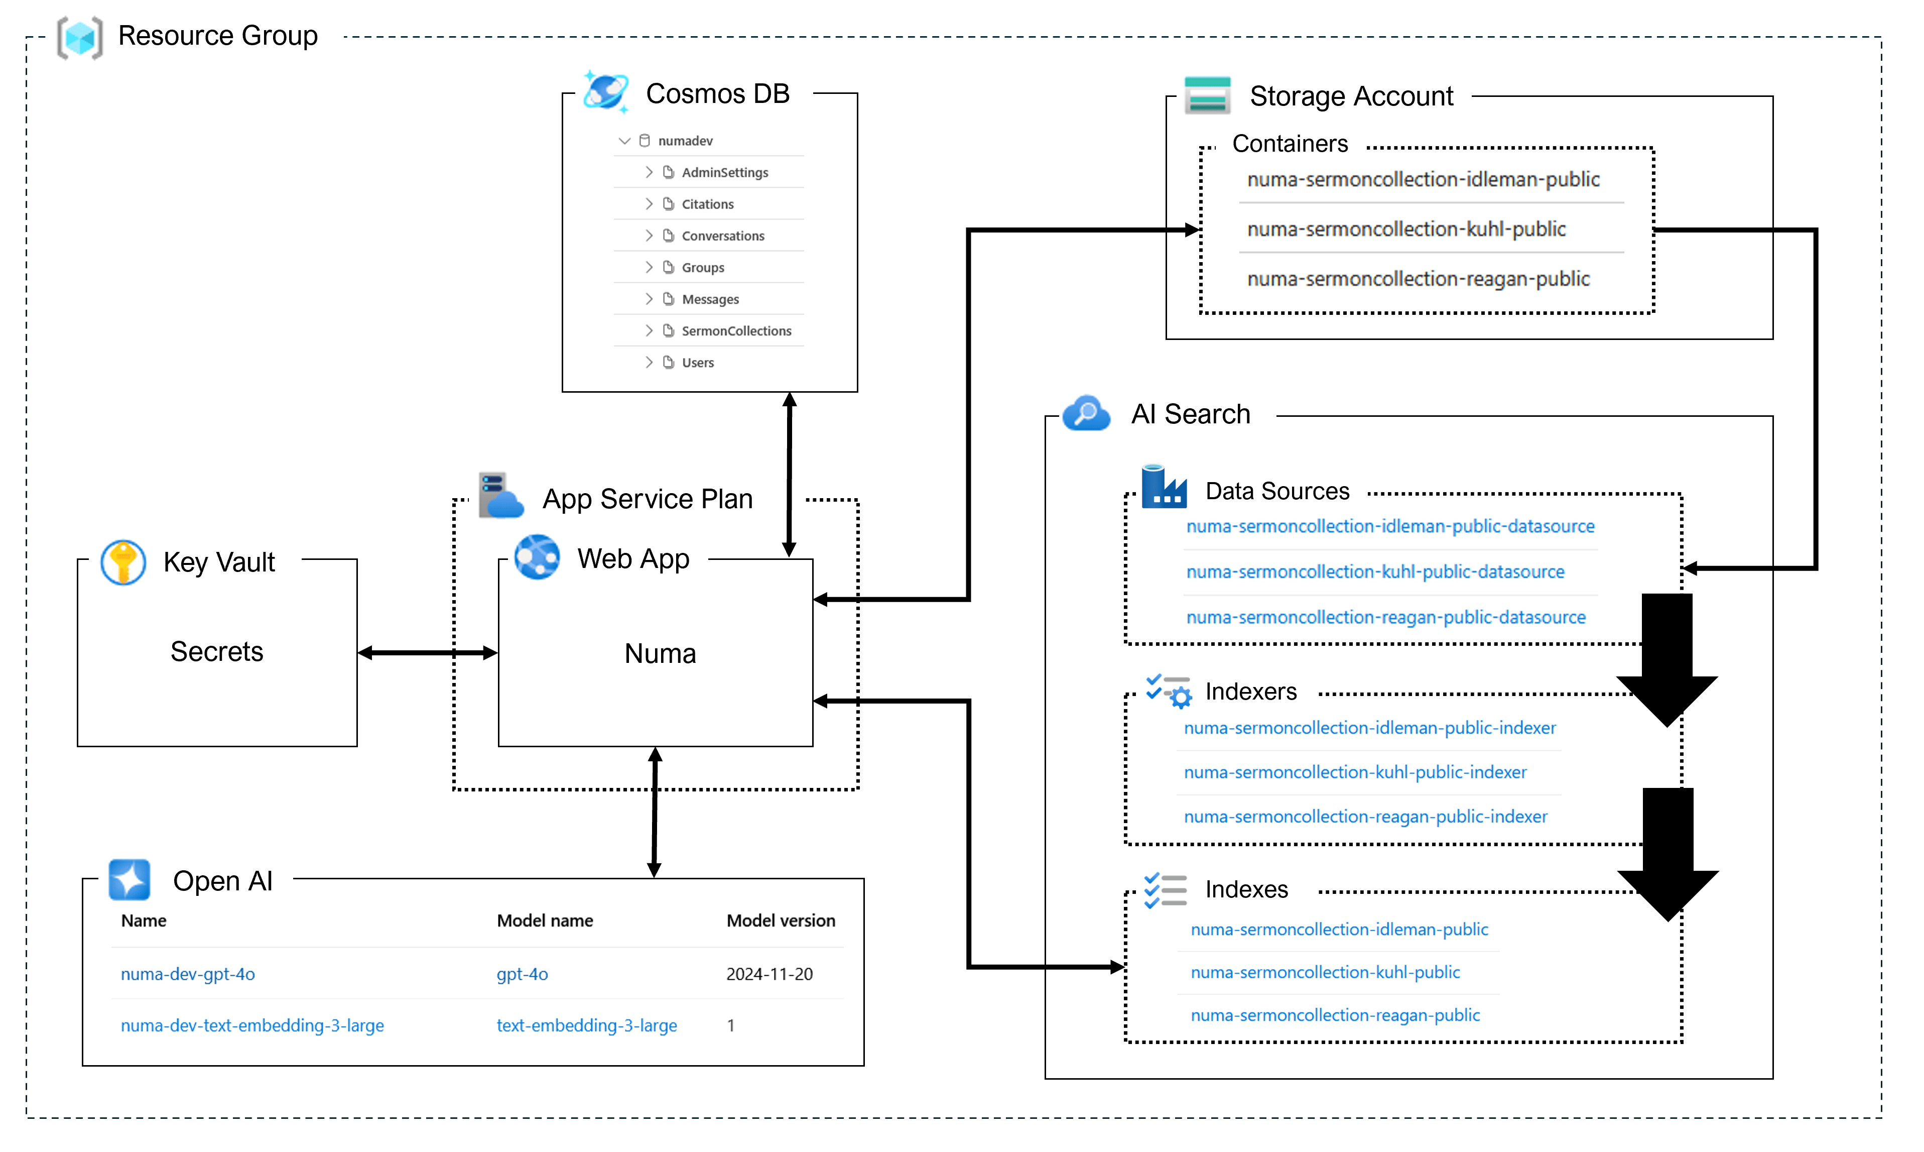Viewport: 1924px width, 1152px height.
Task: Click the Indexers gear checklist icon
Action: pos(1169,691)
